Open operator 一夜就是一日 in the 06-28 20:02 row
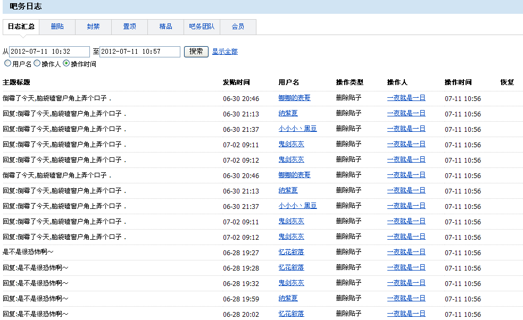The width and height of the screenshot is (523, 320). click(x=406, y=313)
